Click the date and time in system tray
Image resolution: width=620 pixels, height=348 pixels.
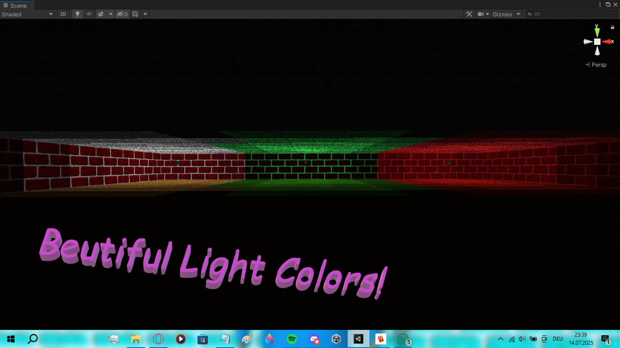point(581,338)
